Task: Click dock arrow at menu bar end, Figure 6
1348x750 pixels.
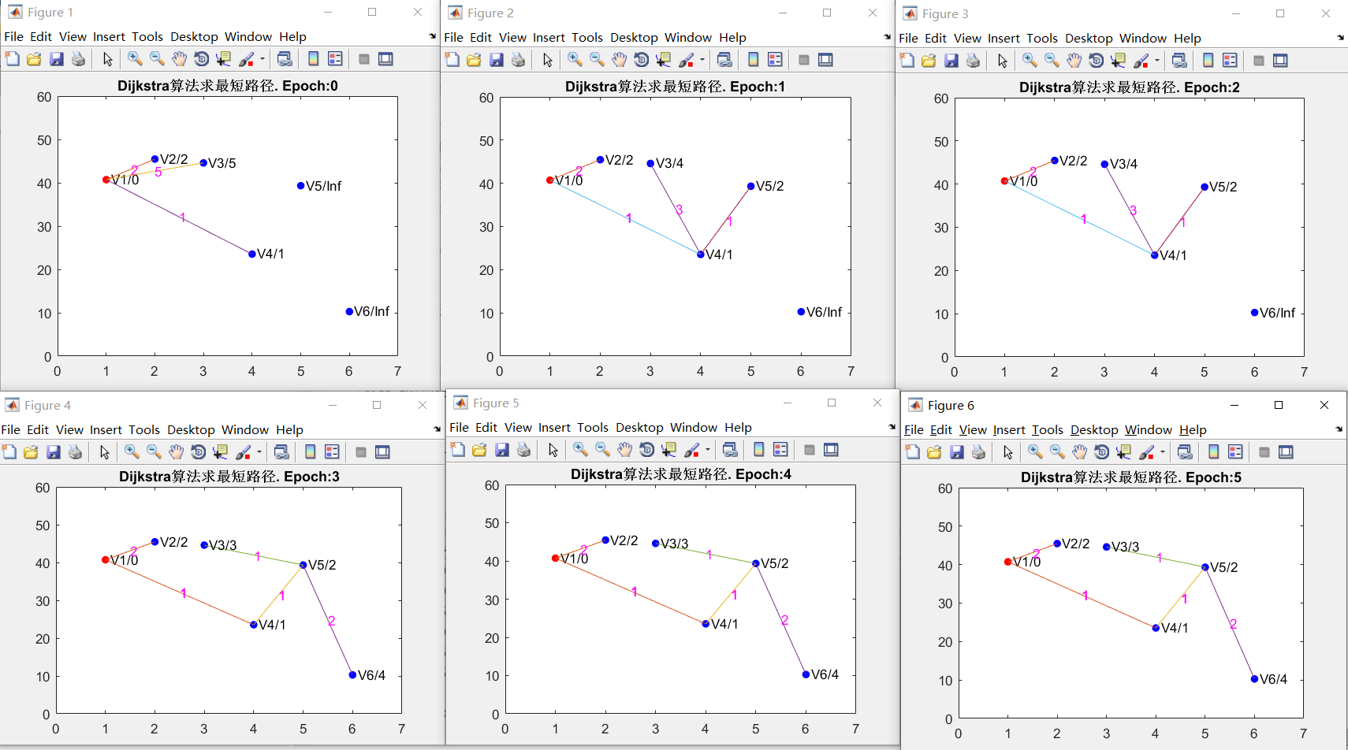Action: pos(1339,429)
